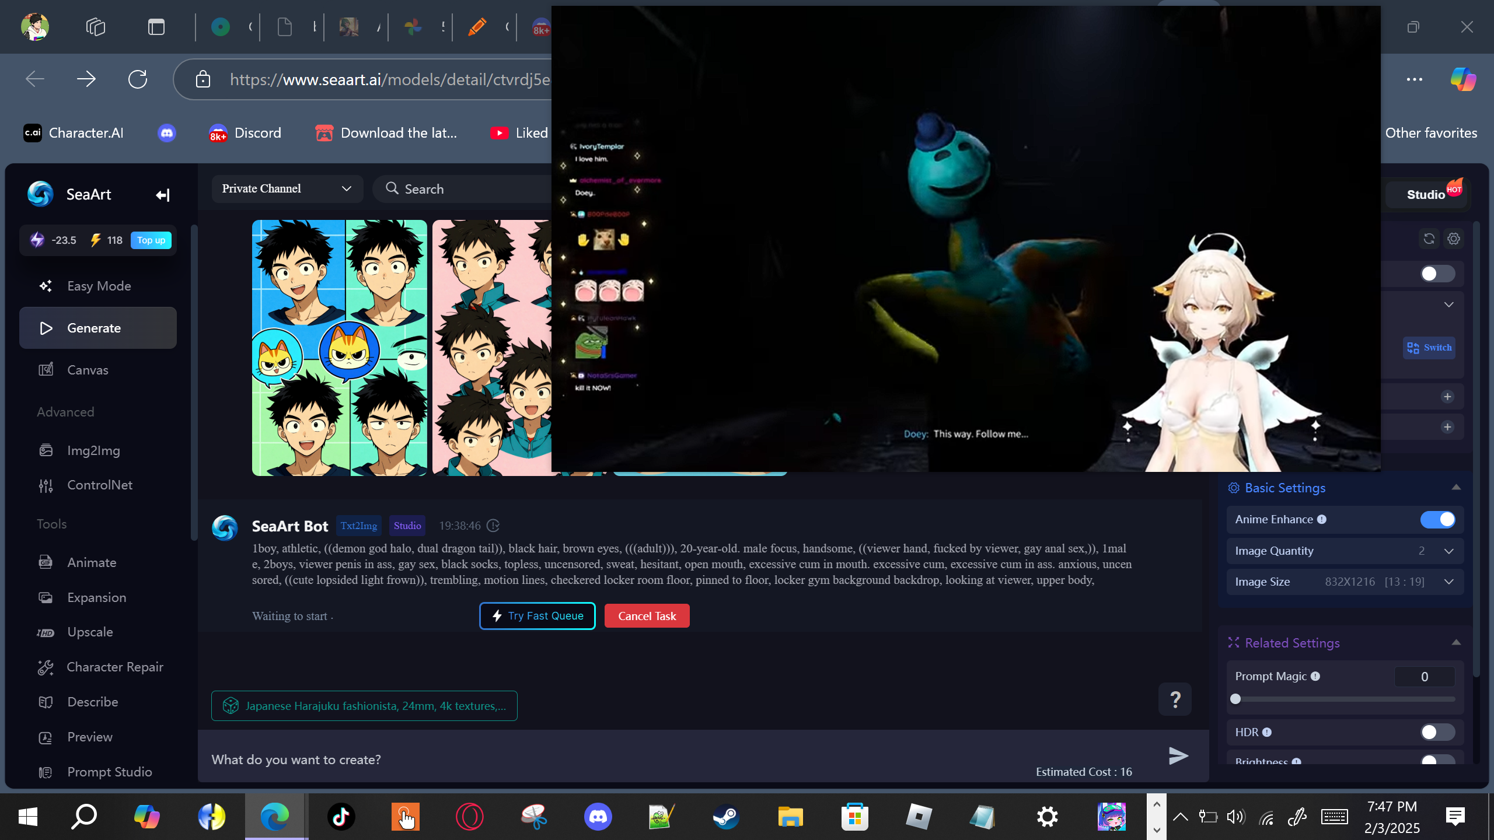
Task: Click the Try Fast Queue button
Action: [537, 616]
